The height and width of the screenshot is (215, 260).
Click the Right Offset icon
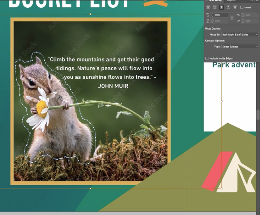(238, 21)
